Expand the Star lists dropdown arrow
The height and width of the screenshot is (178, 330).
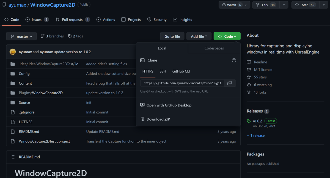323,5
